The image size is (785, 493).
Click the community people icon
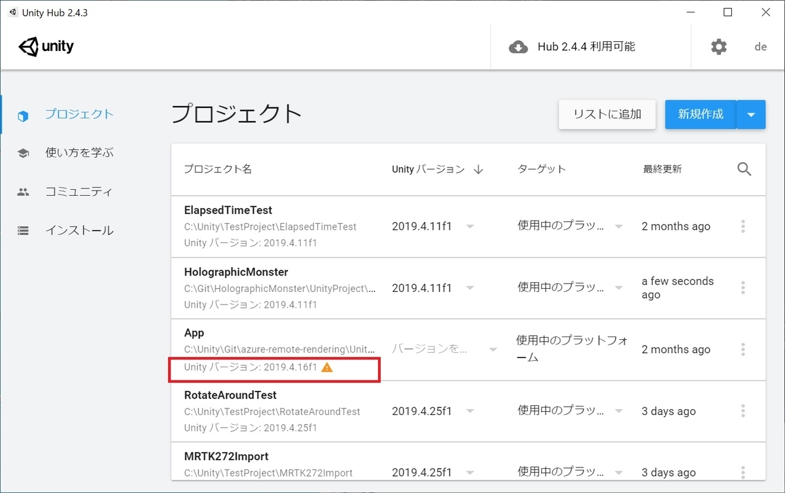23,192
